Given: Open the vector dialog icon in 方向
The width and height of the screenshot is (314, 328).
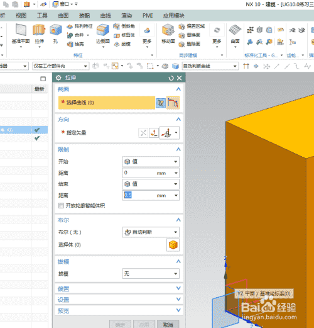Looking at the screenshot, I should pyautogui.click(x=154, y=133).
